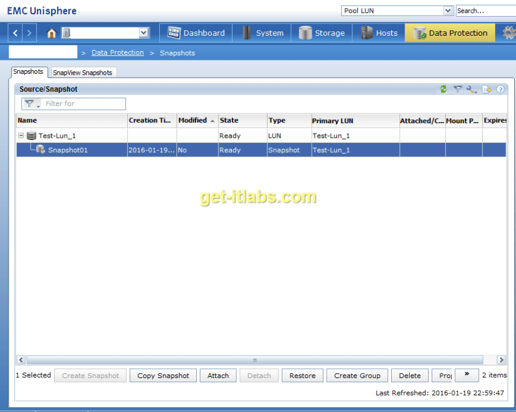Select the Storage section icon
The height and width of the screenshot is (412, 516).
pos(306,32)
